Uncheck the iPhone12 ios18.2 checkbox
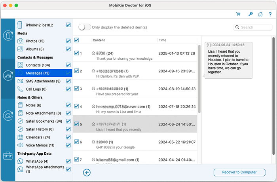This screenshot has height=182, width=277. [68, 25]
